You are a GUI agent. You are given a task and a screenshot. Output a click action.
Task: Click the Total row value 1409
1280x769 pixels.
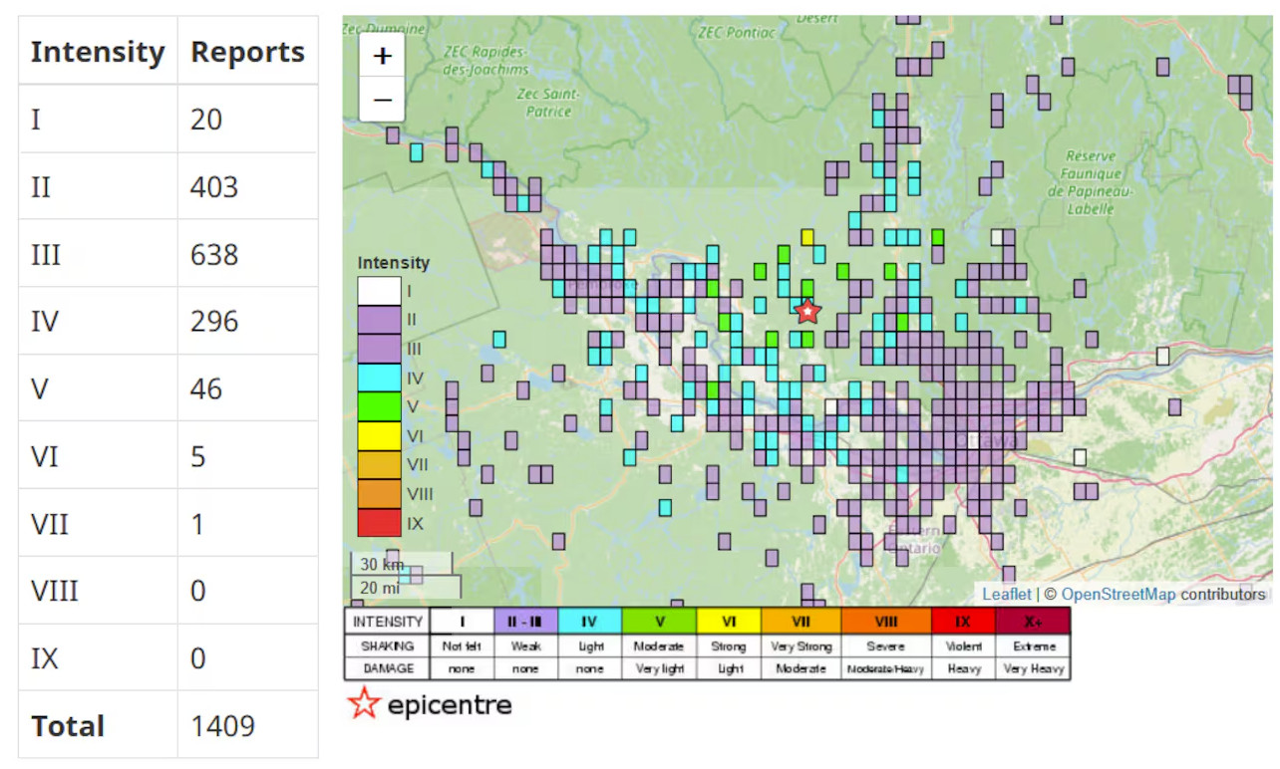click(222, 726)
